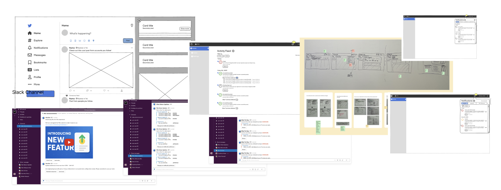The image size is (501, 190).
Task: Click the WordPress logo in Activity Feed header
Action: [x=192, y=44]
